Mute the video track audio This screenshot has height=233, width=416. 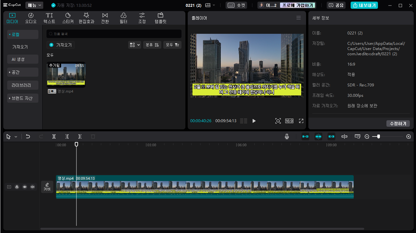click(33, 187)
